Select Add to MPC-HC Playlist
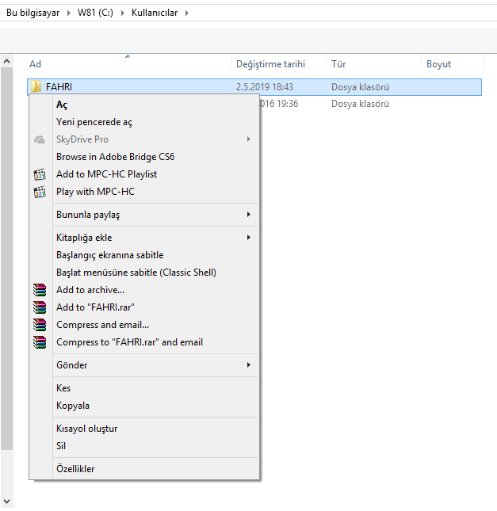 (x=144, y=174)
